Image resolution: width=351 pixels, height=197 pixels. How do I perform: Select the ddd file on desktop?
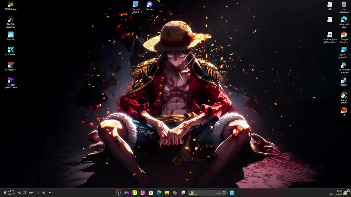[330, 6]
